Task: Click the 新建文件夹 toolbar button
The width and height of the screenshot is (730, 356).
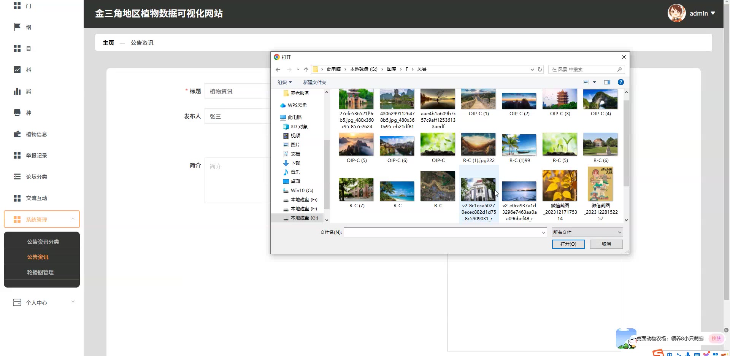Action: pos(314,83)
